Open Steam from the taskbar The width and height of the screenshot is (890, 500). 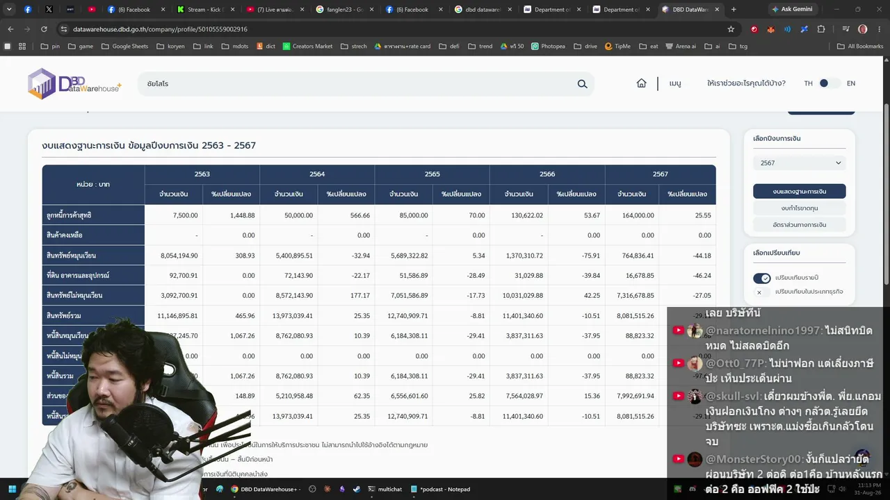pyautogui.click(x=357, y=489)
